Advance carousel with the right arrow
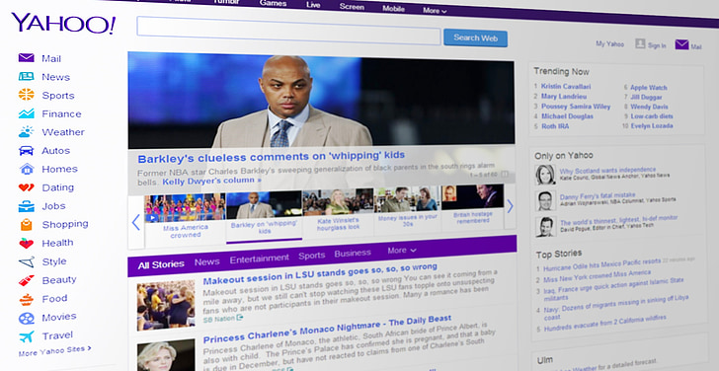 (510, 206)
